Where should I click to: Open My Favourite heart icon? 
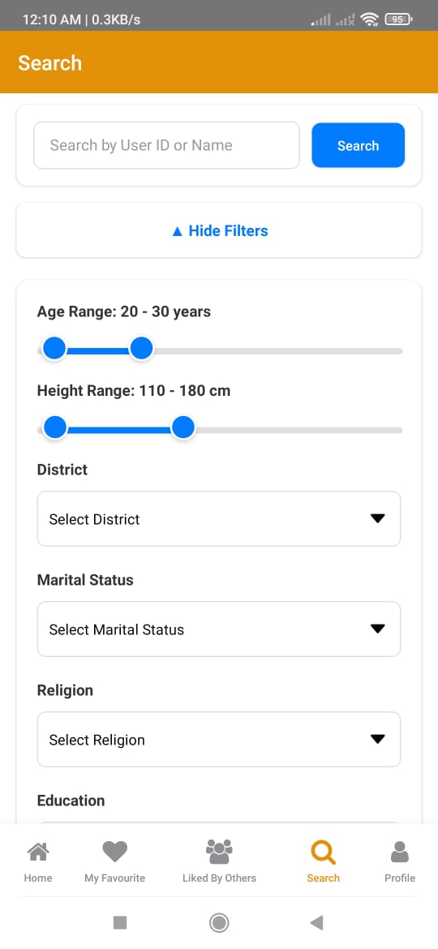(x=114, y=852)
